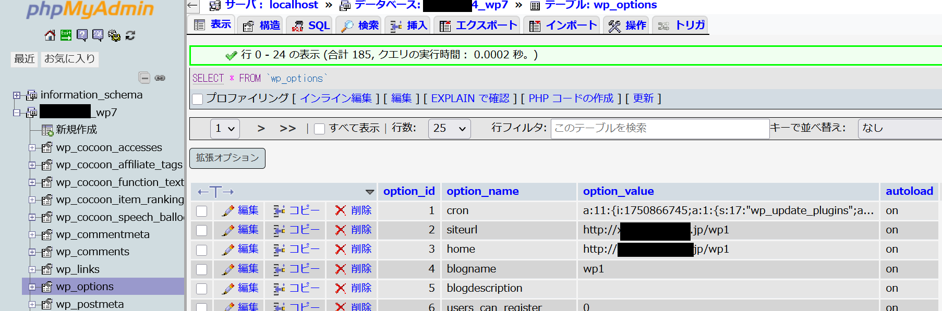Reload navigation panel refresh icon
The width and height of the screenshot is (942, 311).
click(x=130, y=35)
